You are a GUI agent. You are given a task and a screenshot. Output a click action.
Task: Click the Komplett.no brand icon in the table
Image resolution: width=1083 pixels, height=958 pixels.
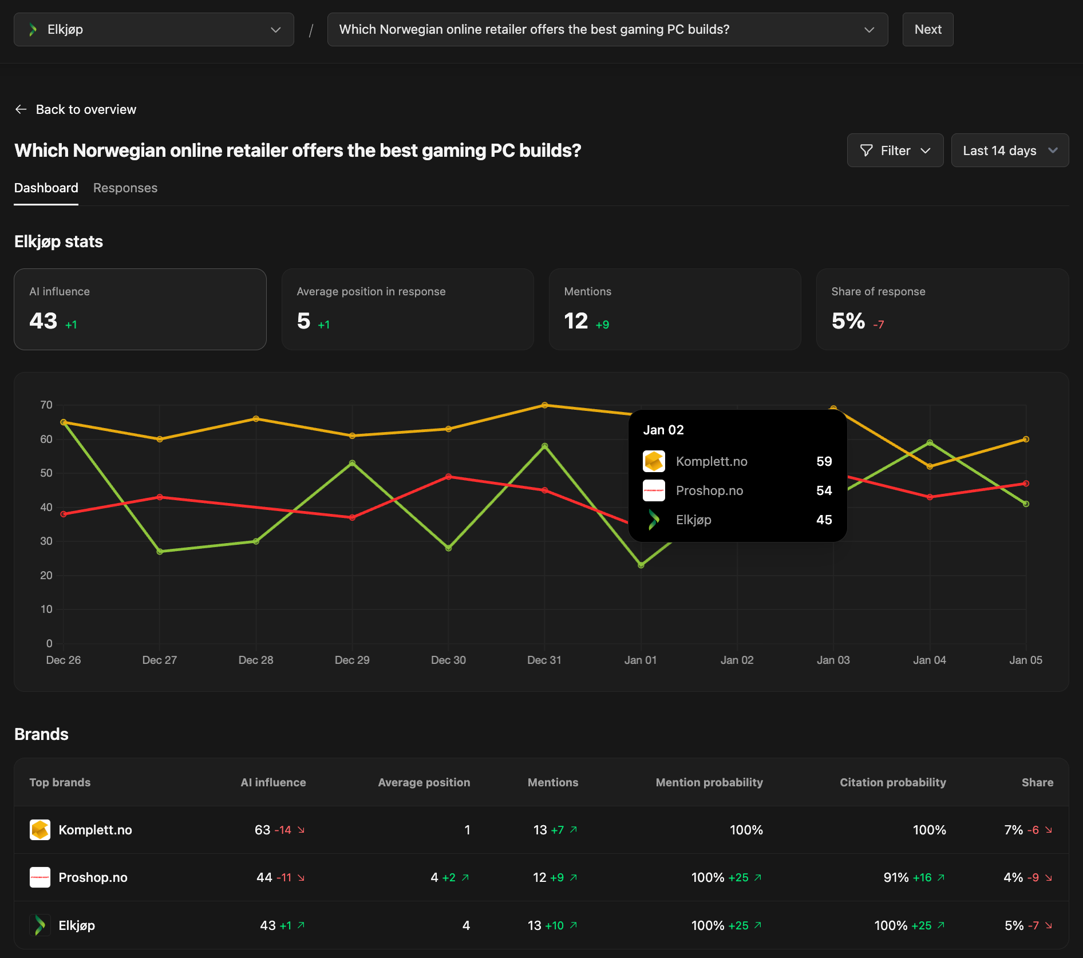pos(40,830)
